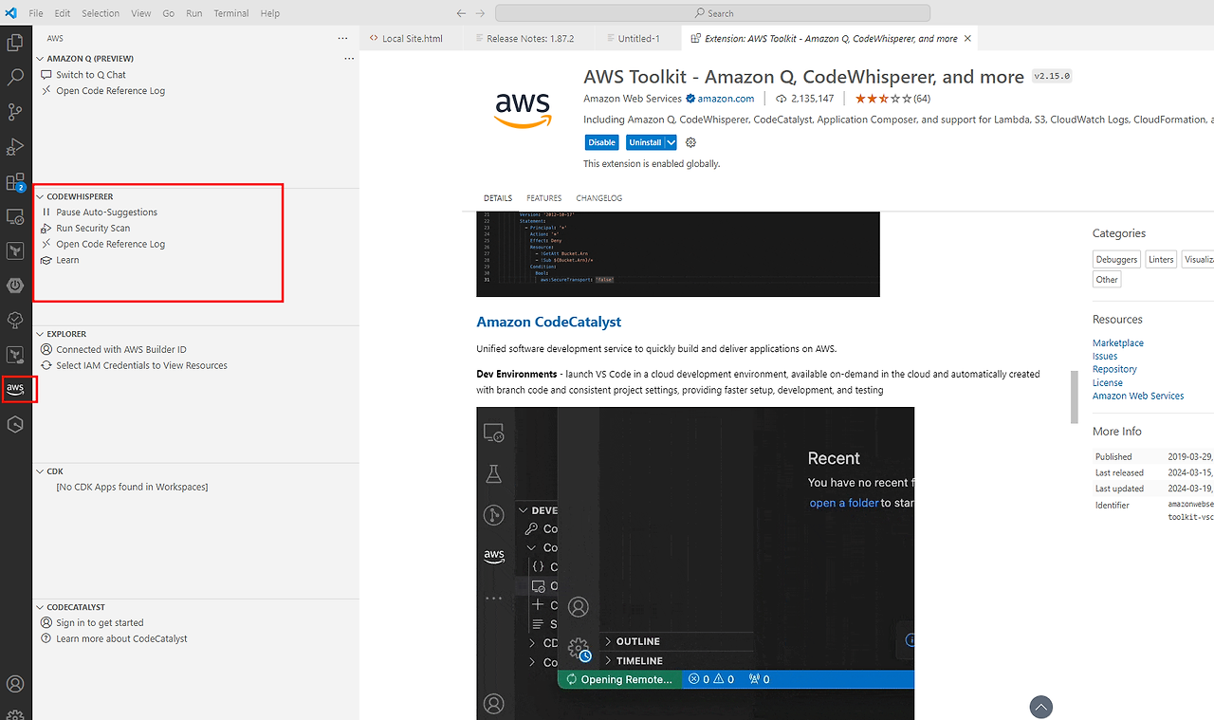The height and width of the screenshot is (720, 1214).
Task: Click the scan icon beside Run Security Scan
Action: click(x=46, y=229)
